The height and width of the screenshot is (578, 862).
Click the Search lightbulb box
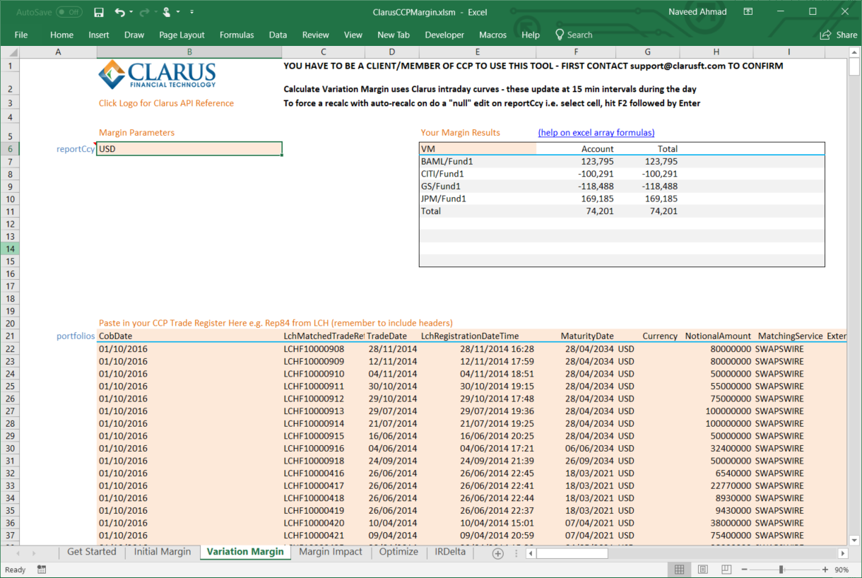[574, 35]
